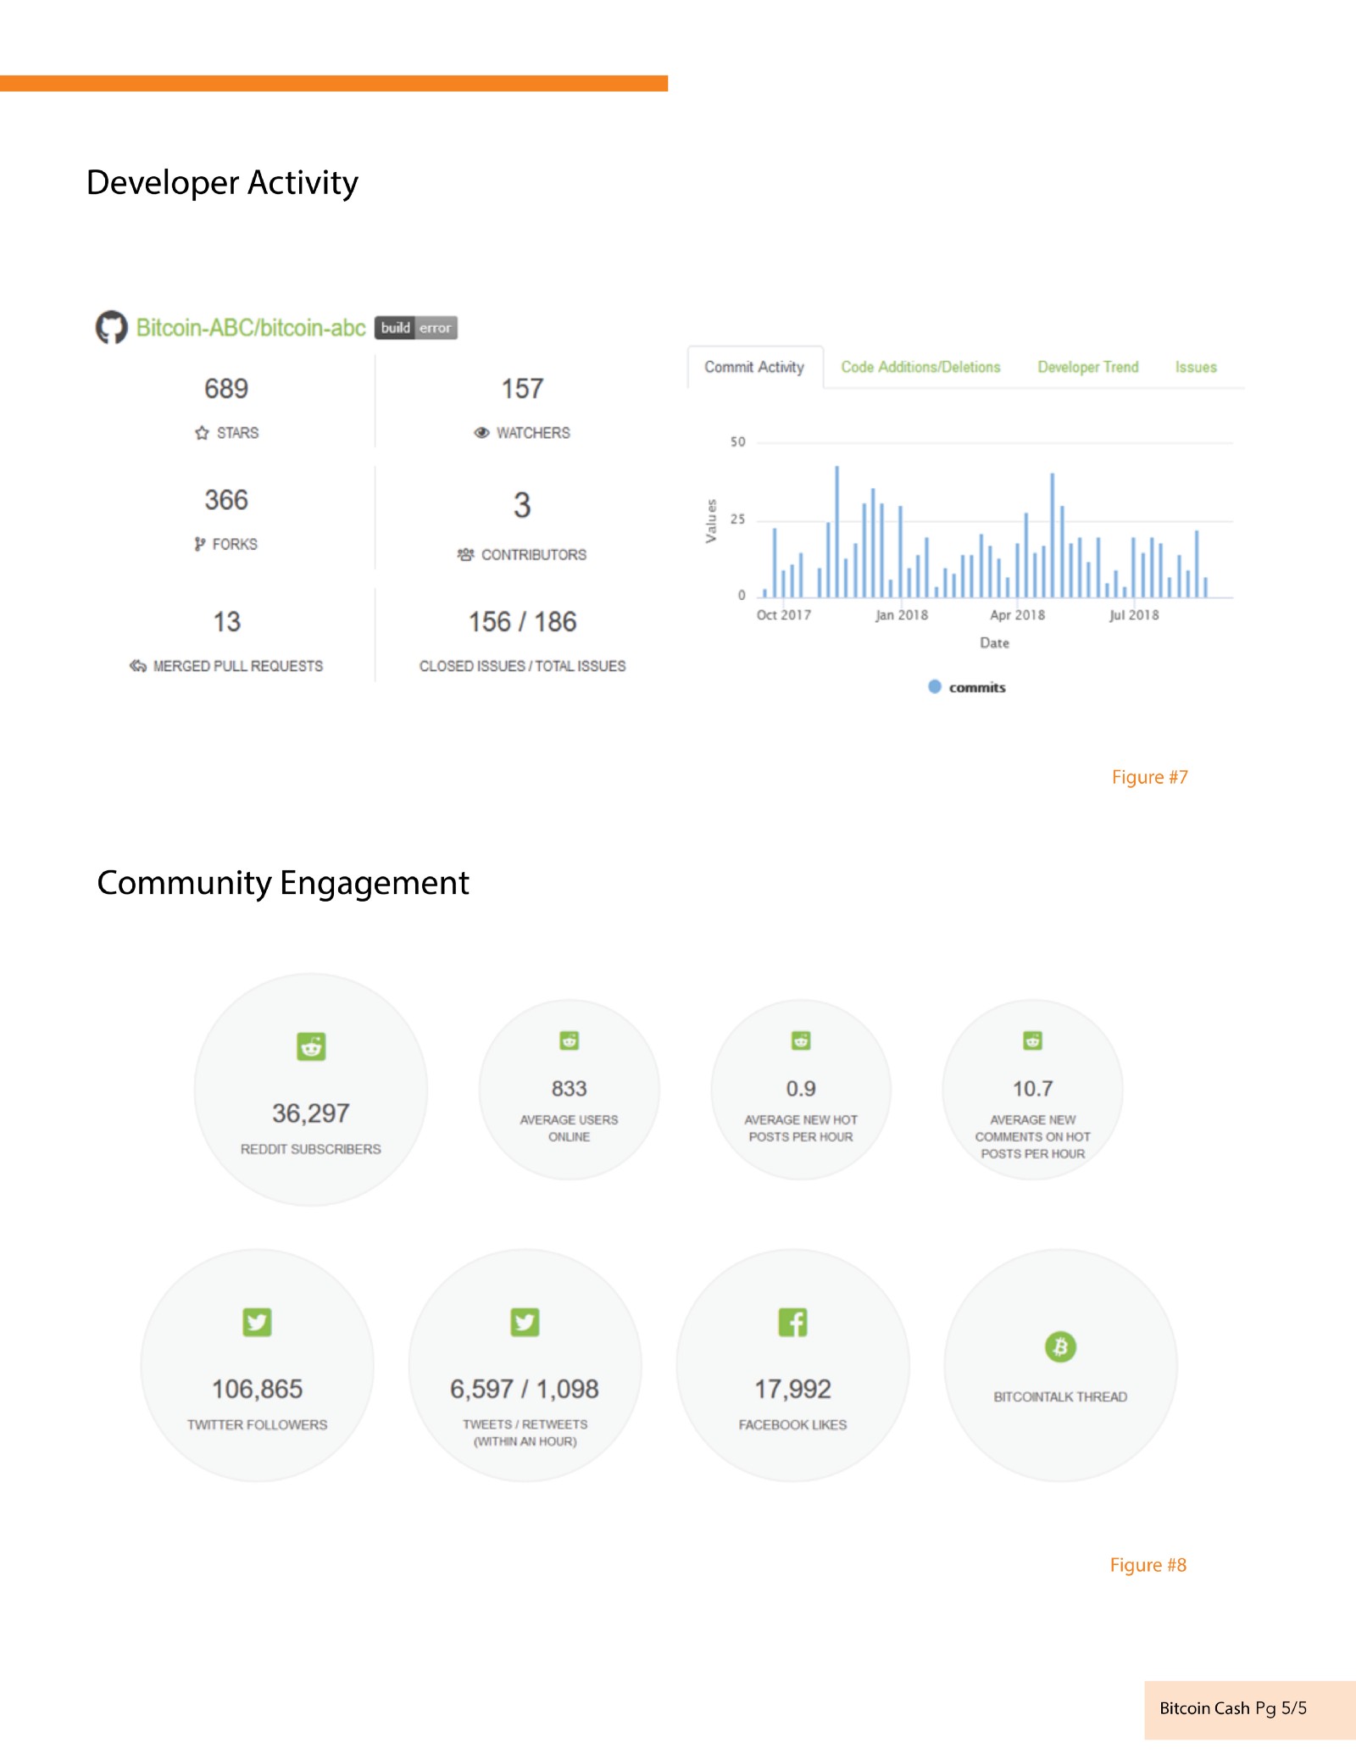The height and width of the screenshot is (1754, 1356).
Task: Click the eye icon beside WATCHERS
Action: [482, 433]
